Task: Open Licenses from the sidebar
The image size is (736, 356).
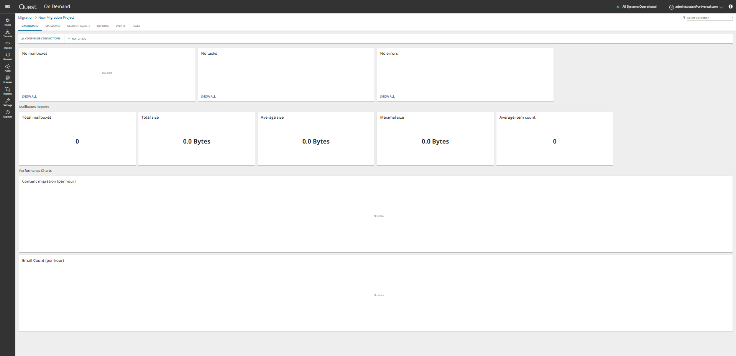Action: (x=8, y=79)
